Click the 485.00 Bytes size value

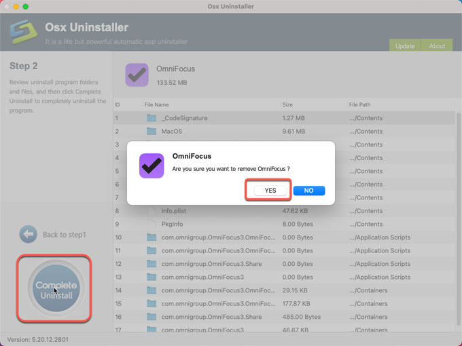(302, 317)
